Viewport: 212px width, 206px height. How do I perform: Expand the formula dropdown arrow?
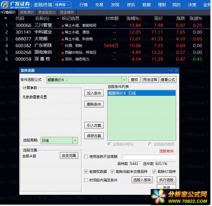[124, 80]
